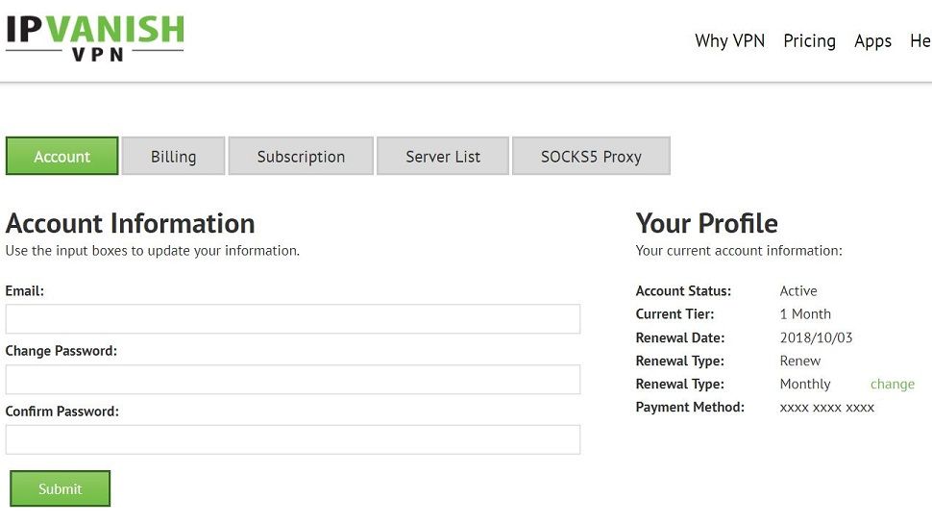The image size is (932, 524).
Task: Click into the Email input box
Action: [x=293, y=319]
